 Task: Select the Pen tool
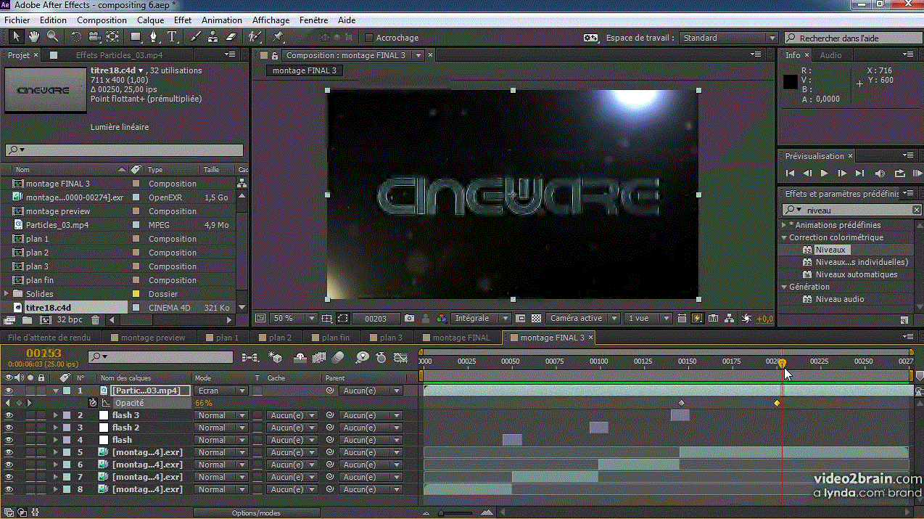(154, 36)
